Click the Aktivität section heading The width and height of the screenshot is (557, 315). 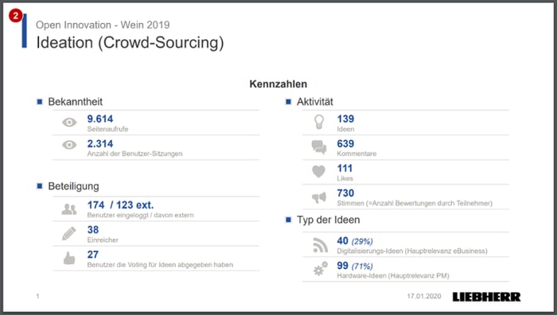(x=315, y=102)
